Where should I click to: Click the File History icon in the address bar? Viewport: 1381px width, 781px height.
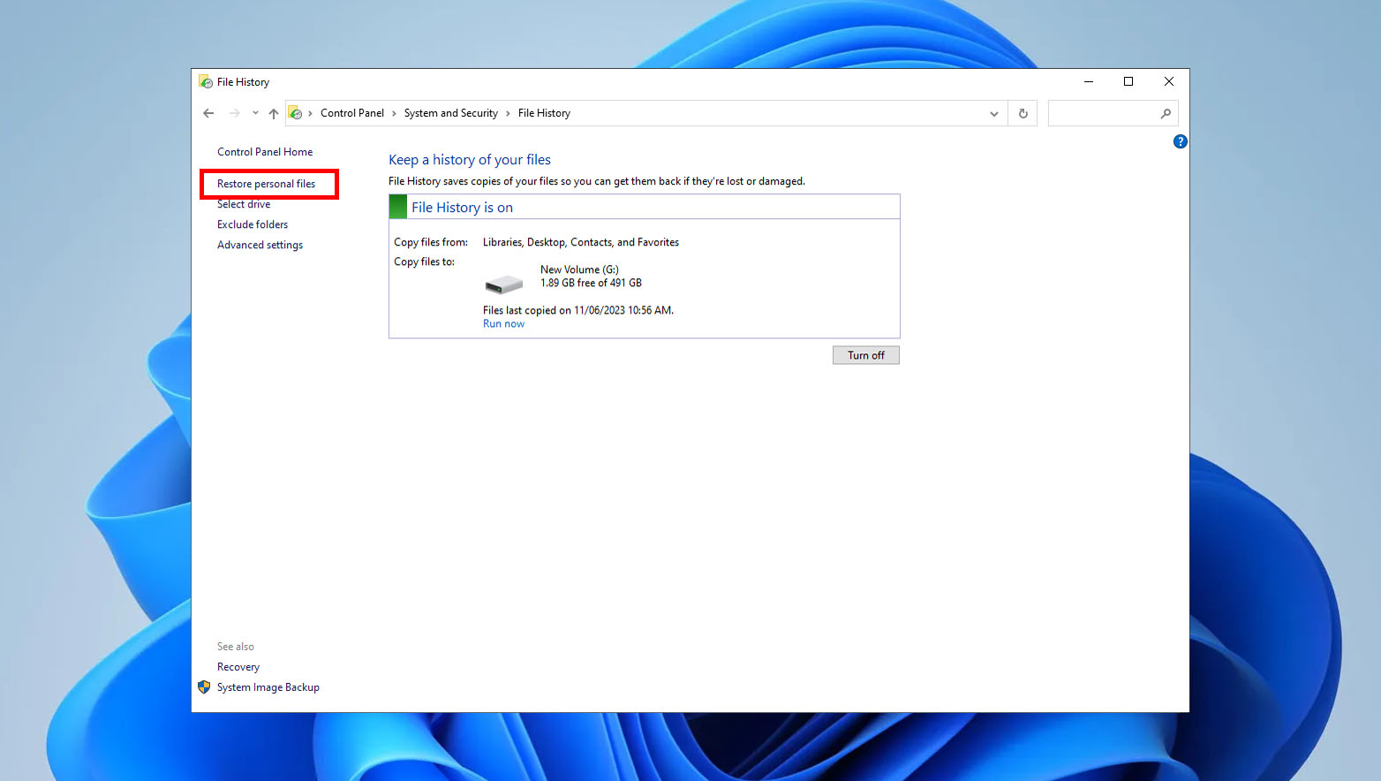tap(296, 113)
